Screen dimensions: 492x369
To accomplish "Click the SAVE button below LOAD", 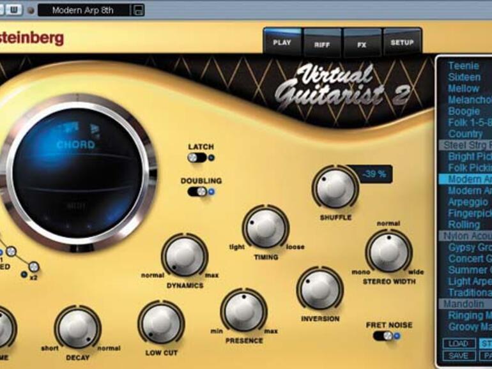I will [x=459, y=356].
